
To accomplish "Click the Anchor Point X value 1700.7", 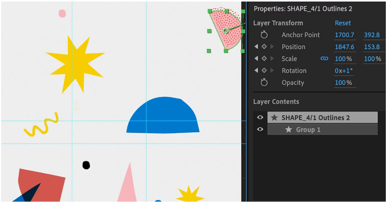I will click(344, 35).
